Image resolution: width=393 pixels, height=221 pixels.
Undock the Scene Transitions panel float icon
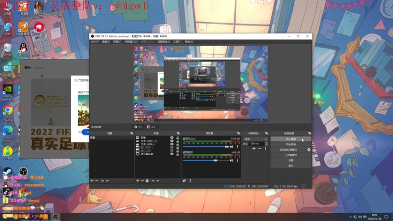click(x=266, y=133)
